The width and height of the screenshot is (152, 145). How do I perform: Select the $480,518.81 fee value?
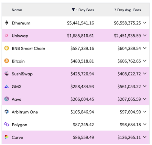82,61
